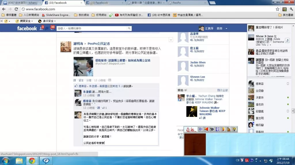Click the facebook logo
The image size is (295, 165).
click(x=27, y=28)
